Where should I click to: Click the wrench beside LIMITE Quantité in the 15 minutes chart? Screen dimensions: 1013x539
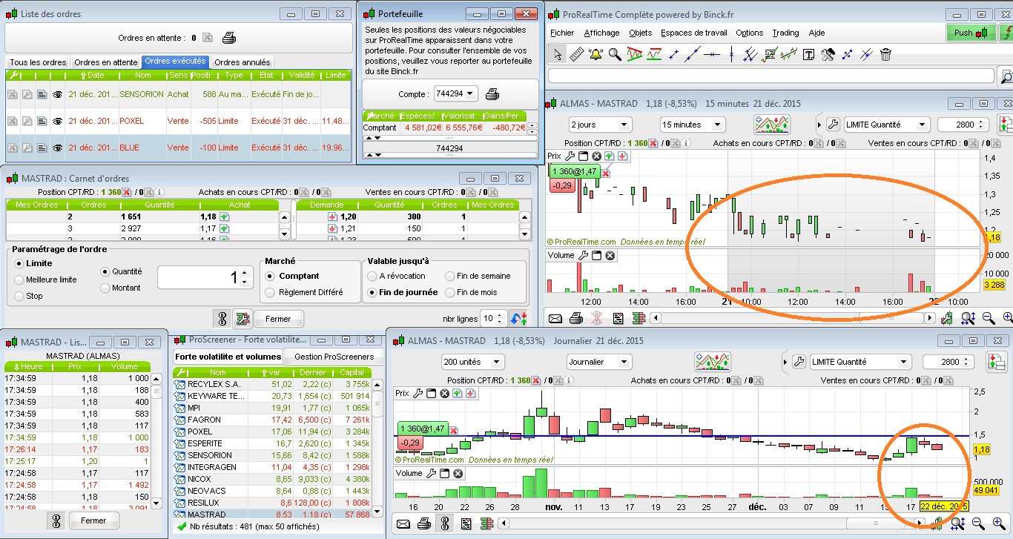[x=833, y=125]
